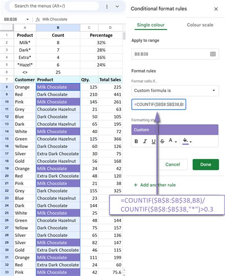Viewport: 225px width, 276px height.
Task: Select column A header
Action: 25,28
